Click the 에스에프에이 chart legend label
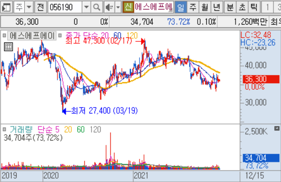 [x=32, y=36]
